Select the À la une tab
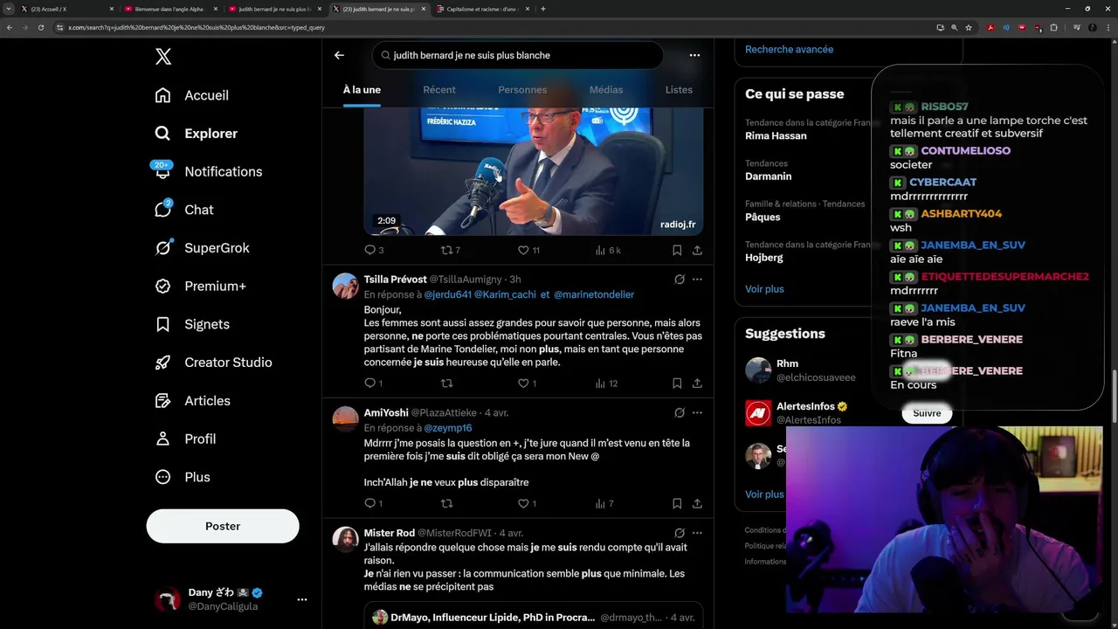The image size is (1118, 629). click(x=362, y=90)
